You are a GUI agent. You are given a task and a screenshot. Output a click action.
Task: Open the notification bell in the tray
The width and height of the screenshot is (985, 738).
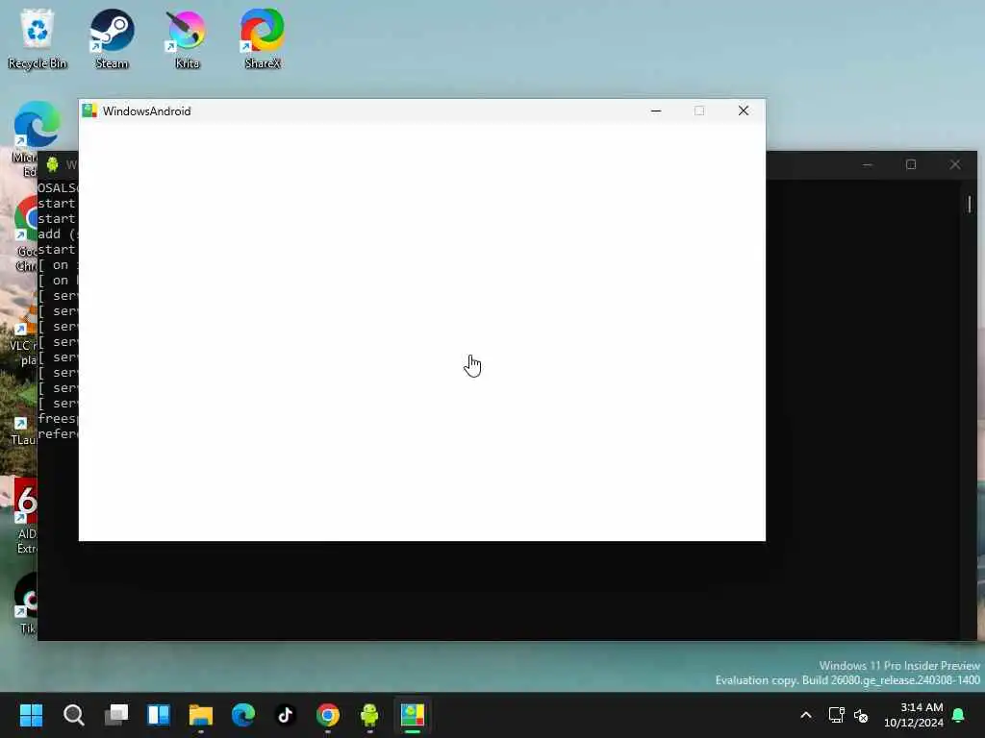[959, 715]
